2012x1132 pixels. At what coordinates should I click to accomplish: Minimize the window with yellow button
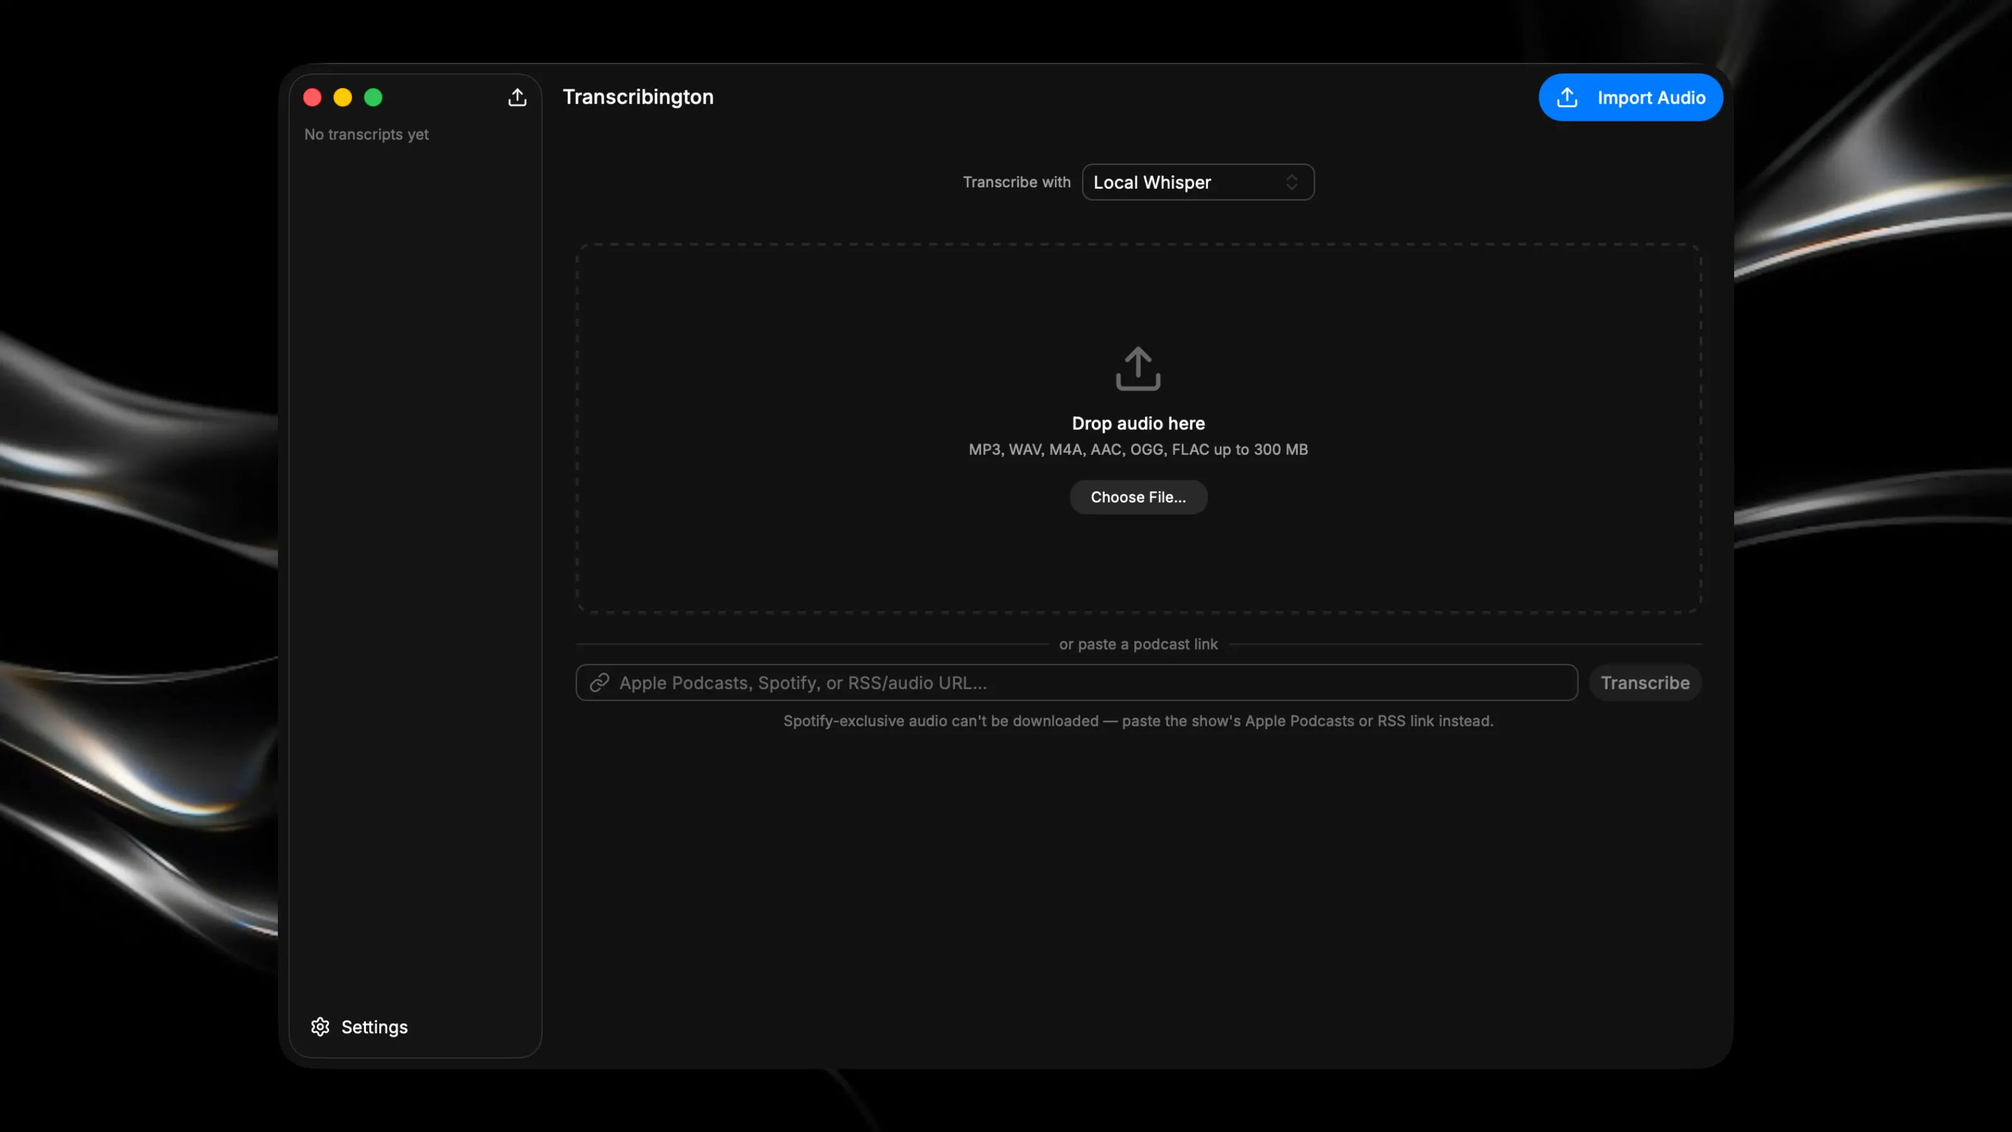coord(343,97)
